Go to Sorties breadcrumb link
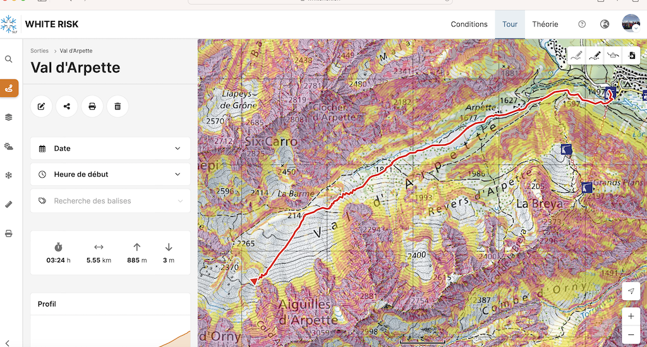This screenshot has height=347, width=647. pyautogui.click(x=39, y=51)
